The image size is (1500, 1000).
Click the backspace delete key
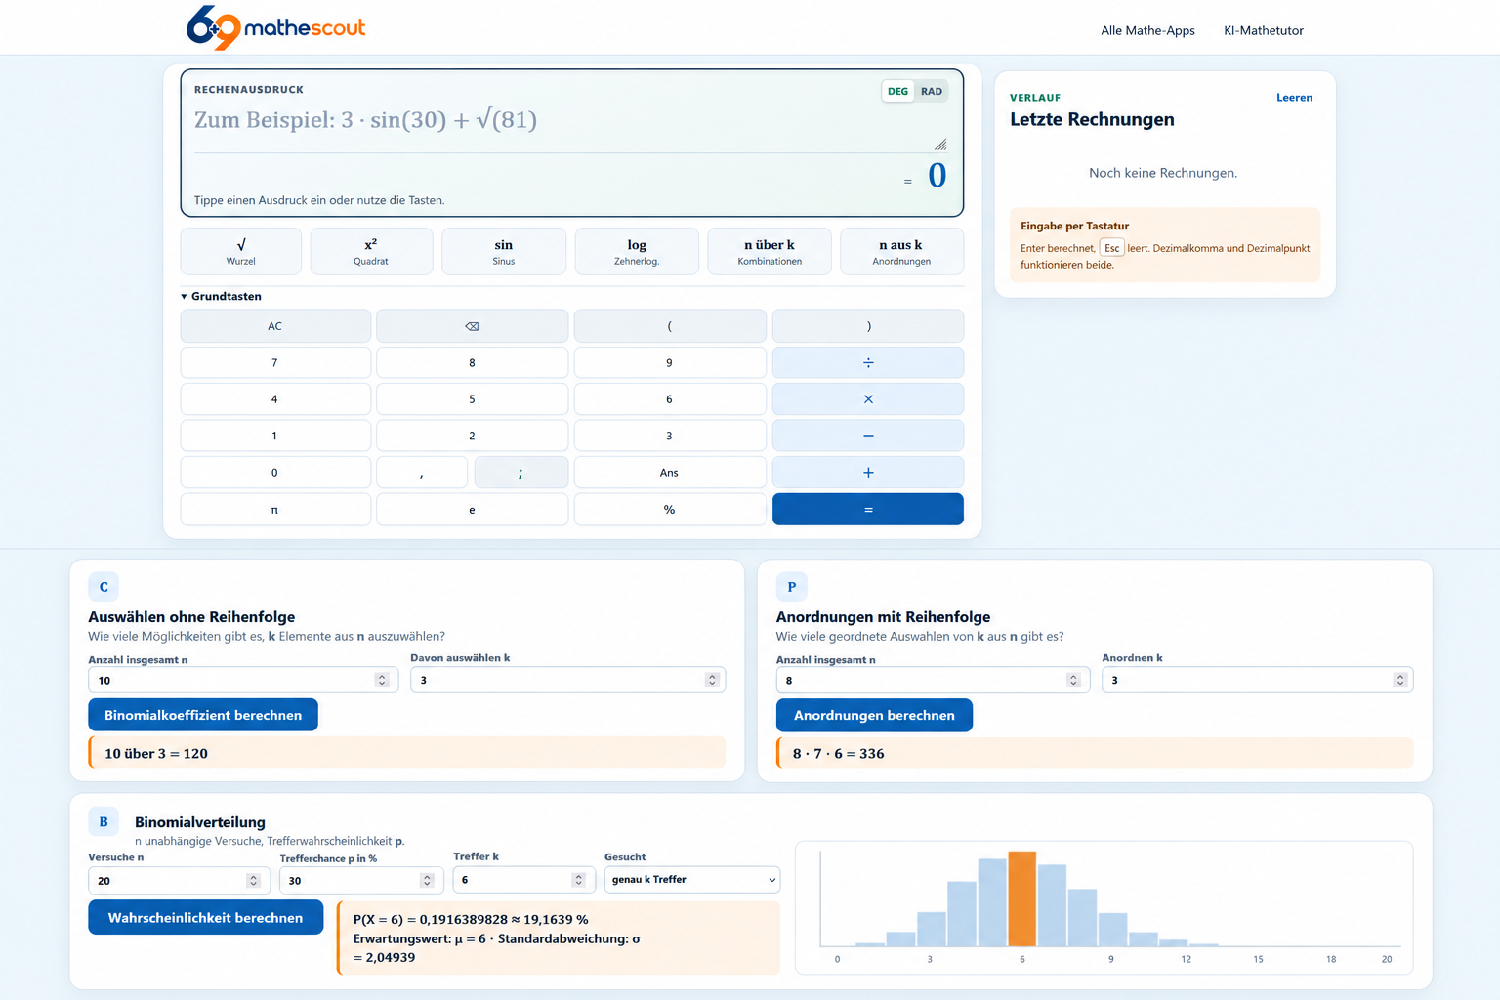(x=473, y=326)
